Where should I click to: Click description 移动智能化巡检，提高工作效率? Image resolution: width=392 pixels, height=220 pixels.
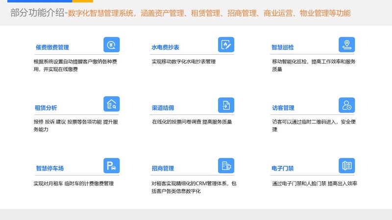314,66
